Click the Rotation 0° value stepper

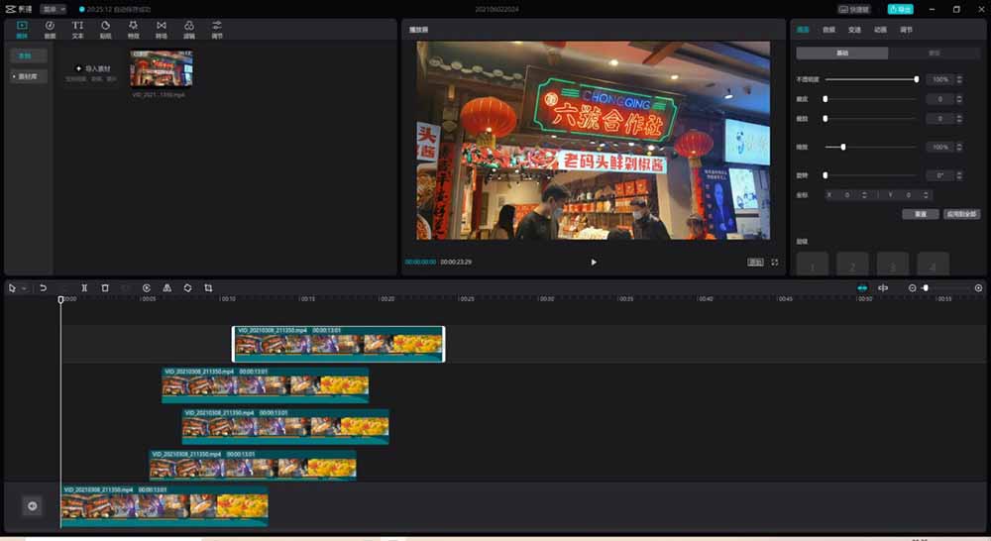958,175
